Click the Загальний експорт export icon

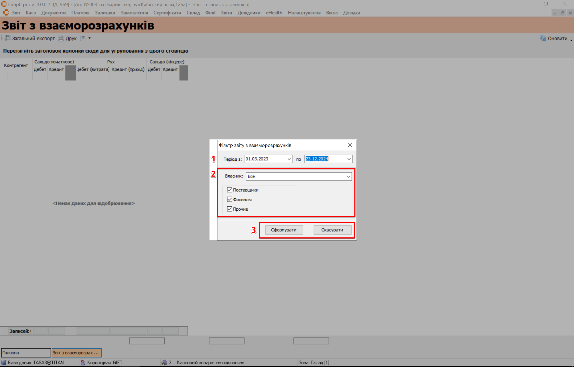point(7,38)
